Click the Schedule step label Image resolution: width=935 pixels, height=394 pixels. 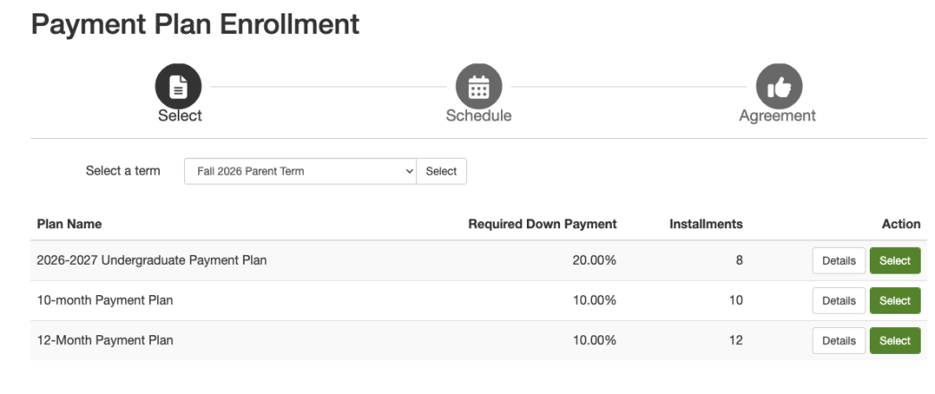click(479, 116)
